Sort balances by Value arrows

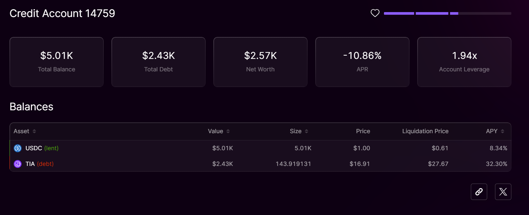pos(228,131)
